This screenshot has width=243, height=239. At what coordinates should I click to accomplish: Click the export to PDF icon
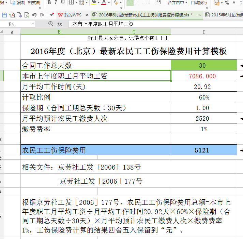point(12,15)
